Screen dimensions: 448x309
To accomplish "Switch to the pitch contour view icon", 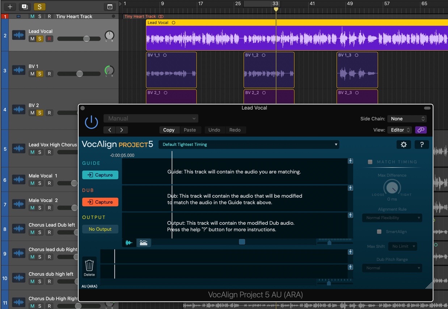I will (x=144, y=243).
